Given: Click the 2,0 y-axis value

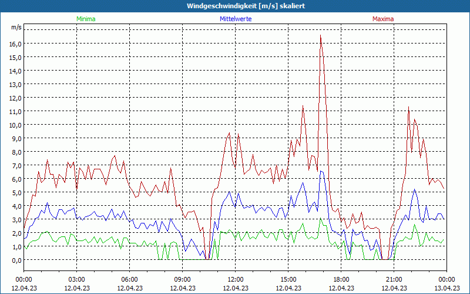Looking at the screenshot, I should click(x=17, y=233).
